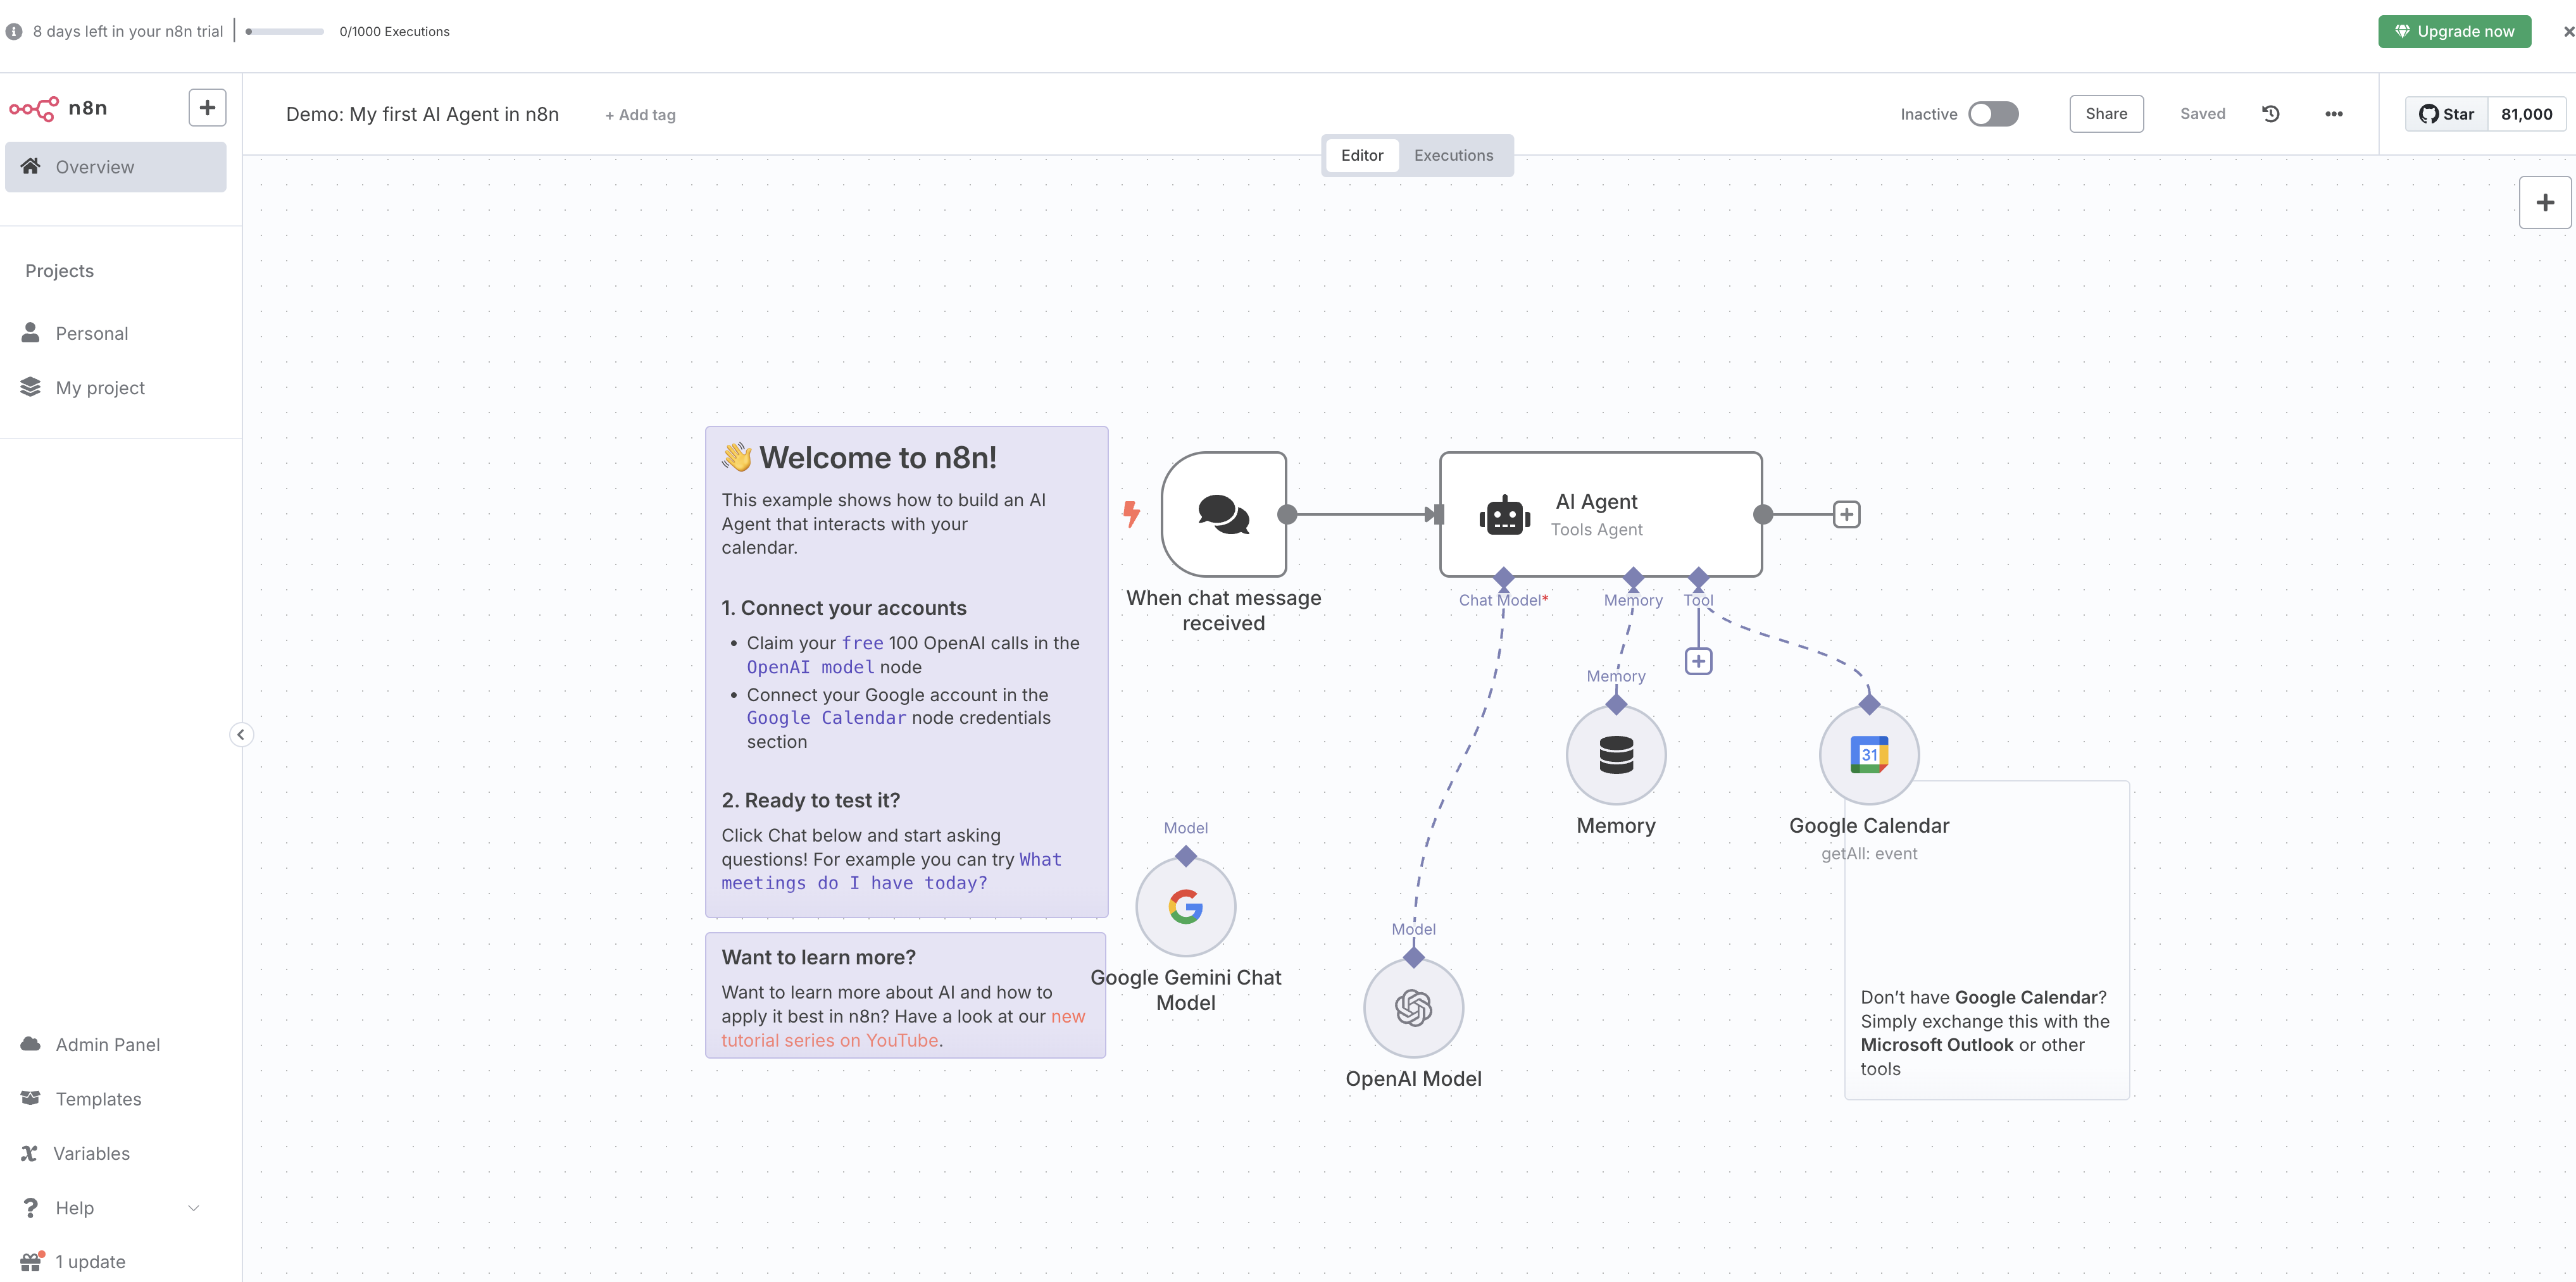Open the chat message trigger node
The width and height of the screenshot is (2576, 1282).
(x=1223, y=514)
